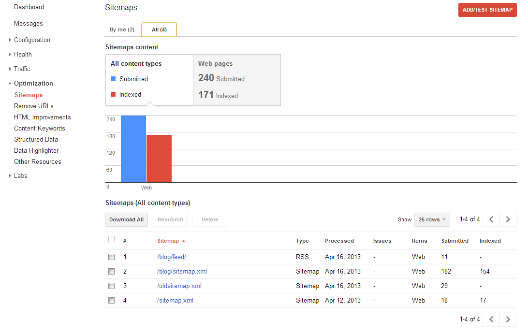Select Sitemaps in the sidebar

(x=29, y=95)
